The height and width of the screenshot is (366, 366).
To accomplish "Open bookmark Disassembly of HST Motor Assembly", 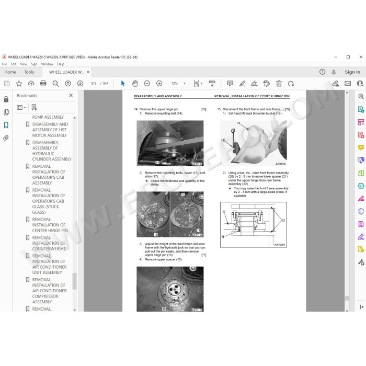I will pos(50,130).
